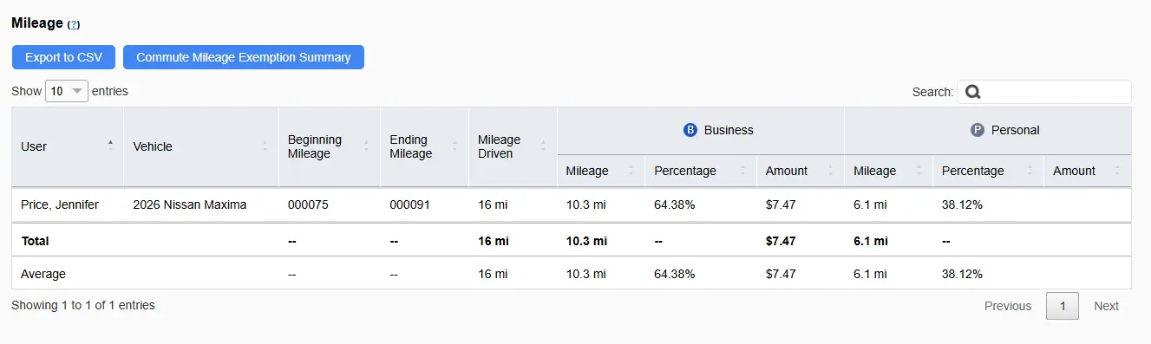Click the blue Business B icon
This screenshot has width=1151, height=344.
pos(690,130)
